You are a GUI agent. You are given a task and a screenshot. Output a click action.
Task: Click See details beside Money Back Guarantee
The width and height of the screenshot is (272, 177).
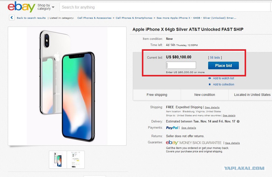pyautogui.click(x=233, y=143)
